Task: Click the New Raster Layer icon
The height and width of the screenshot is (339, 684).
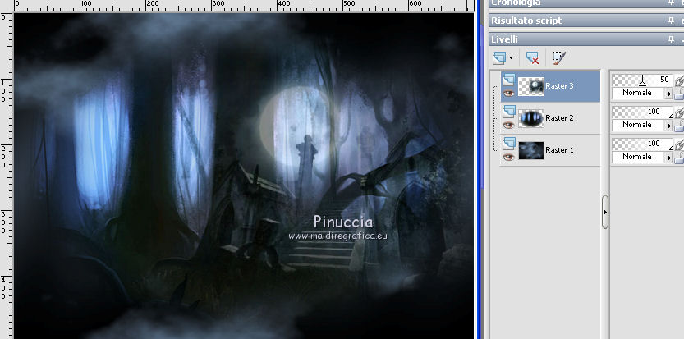Action: pos(499,57)
